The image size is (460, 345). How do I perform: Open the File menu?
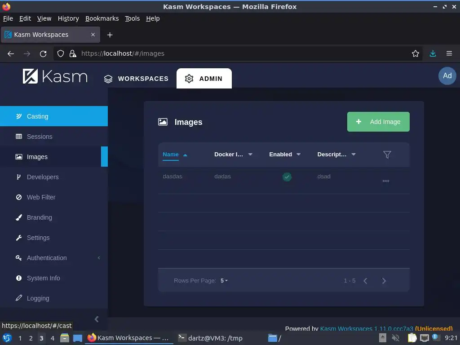8,18
